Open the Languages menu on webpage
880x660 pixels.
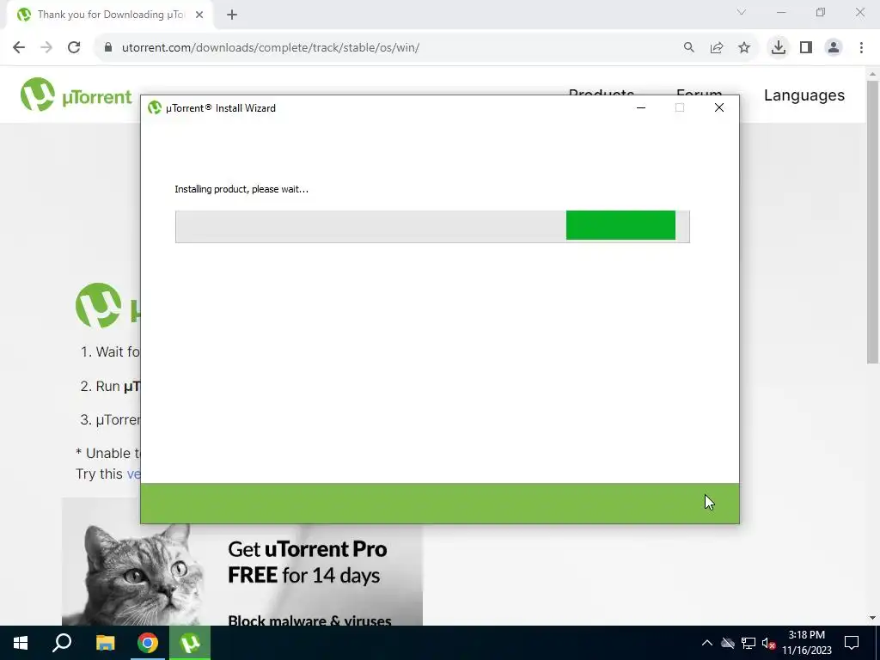click(804, 95)
